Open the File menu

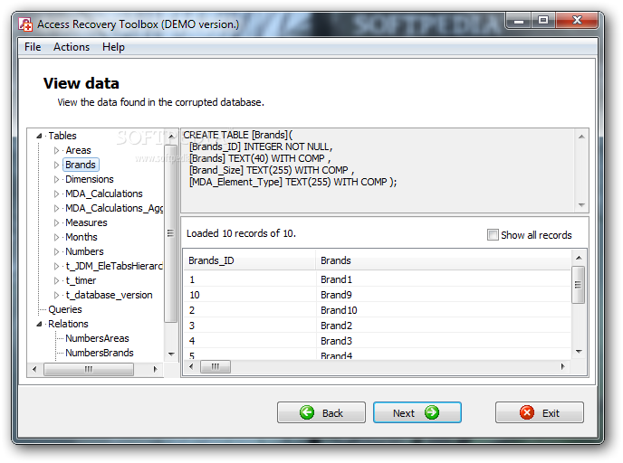tap(33, 47)
